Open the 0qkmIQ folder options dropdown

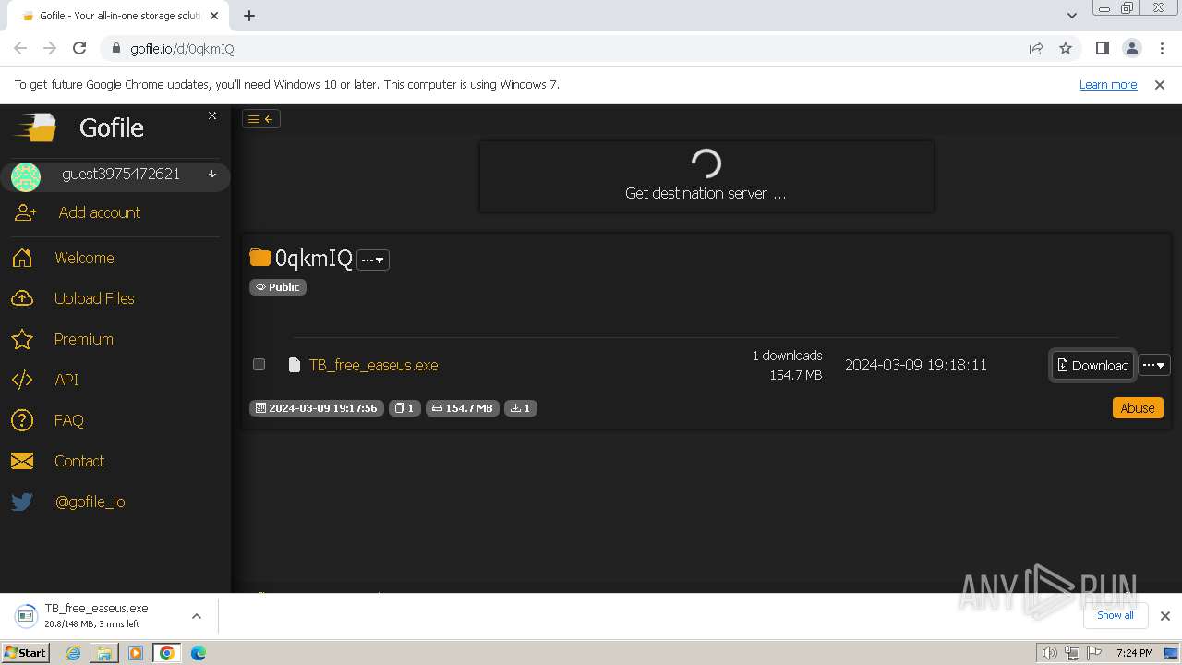pos(373,260)
